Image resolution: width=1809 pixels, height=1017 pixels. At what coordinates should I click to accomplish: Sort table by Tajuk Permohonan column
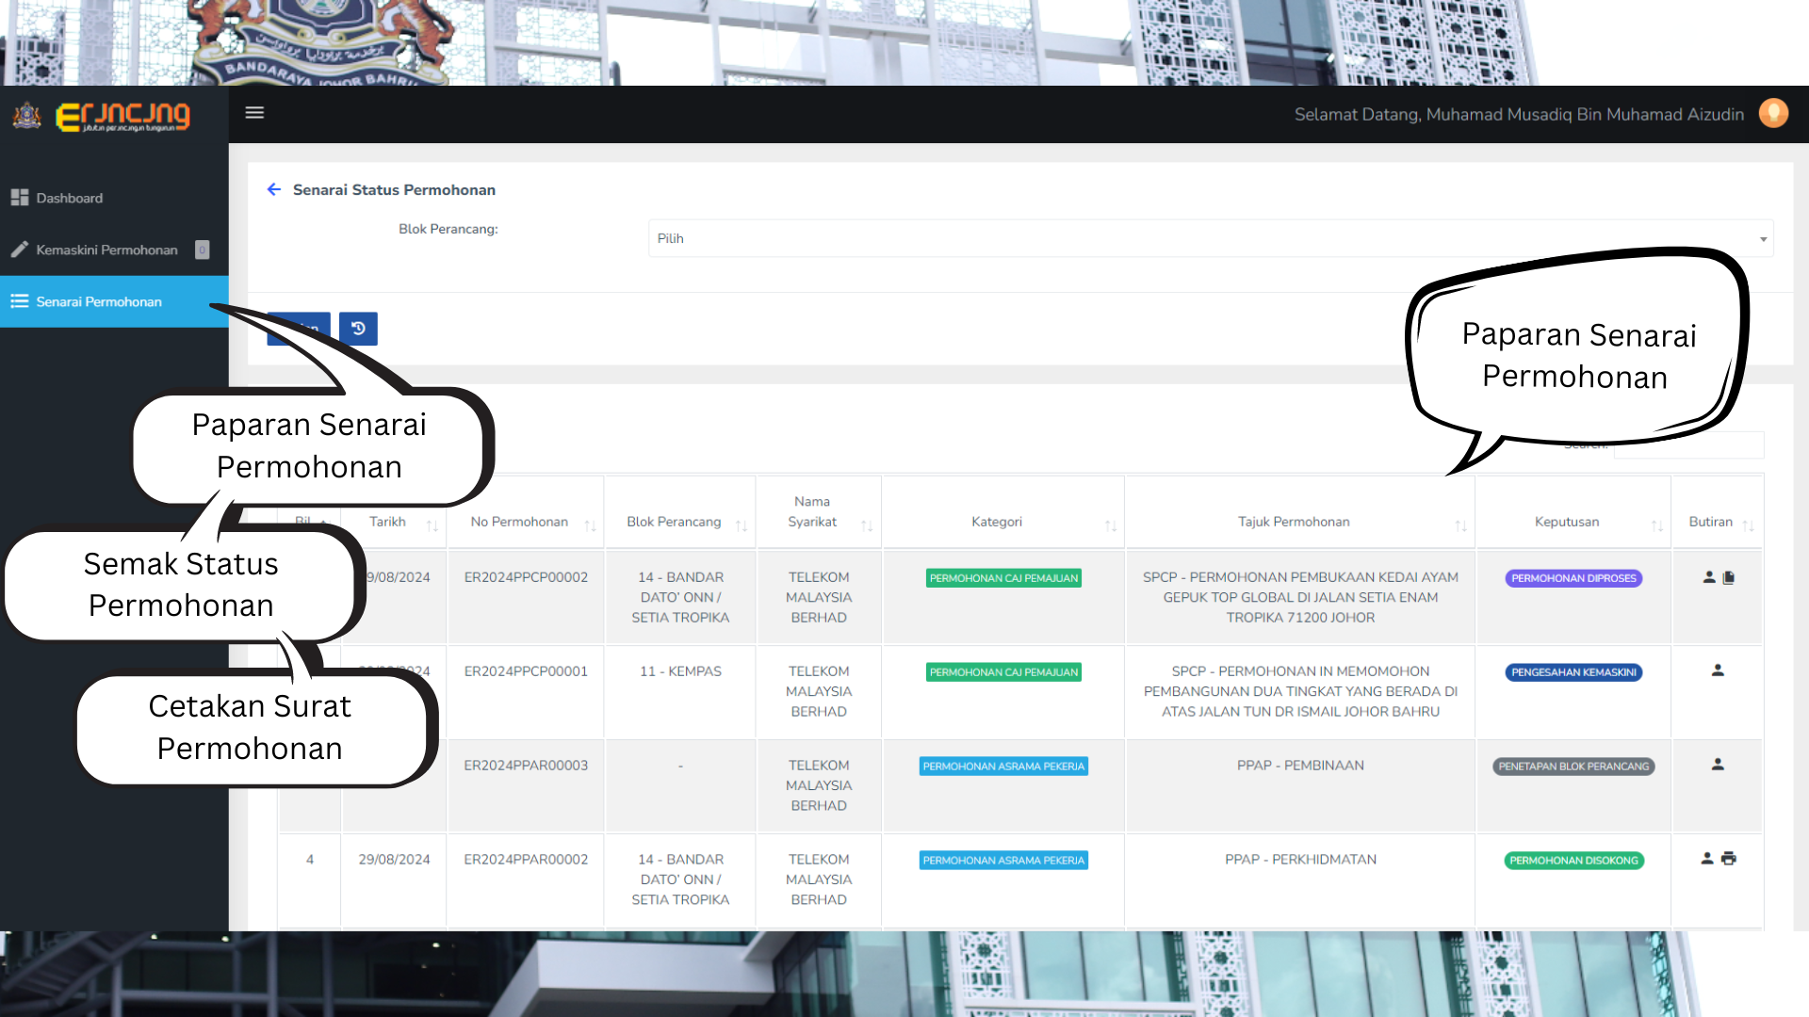click(1294, 522)
